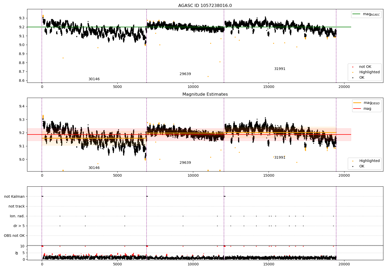Image resolution: width=387 pixels, height=270 pixels.
Task: Click the 'Magnitude Estimates' plot title
Action: tap(205, 94)
